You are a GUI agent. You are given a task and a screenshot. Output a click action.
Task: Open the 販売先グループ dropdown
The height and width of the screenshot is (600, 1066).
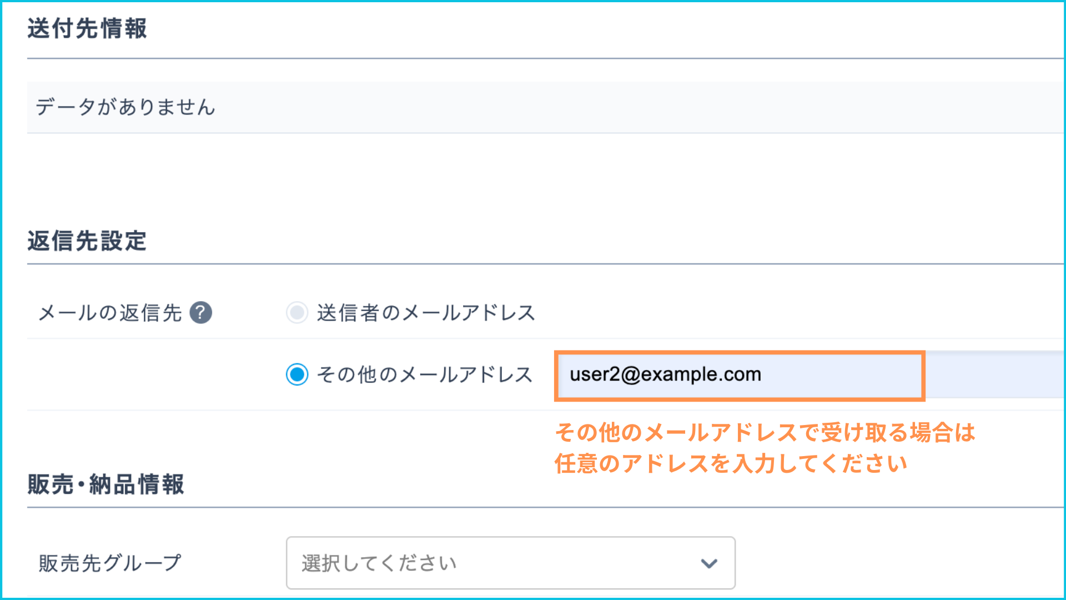(x=510, y=563)
